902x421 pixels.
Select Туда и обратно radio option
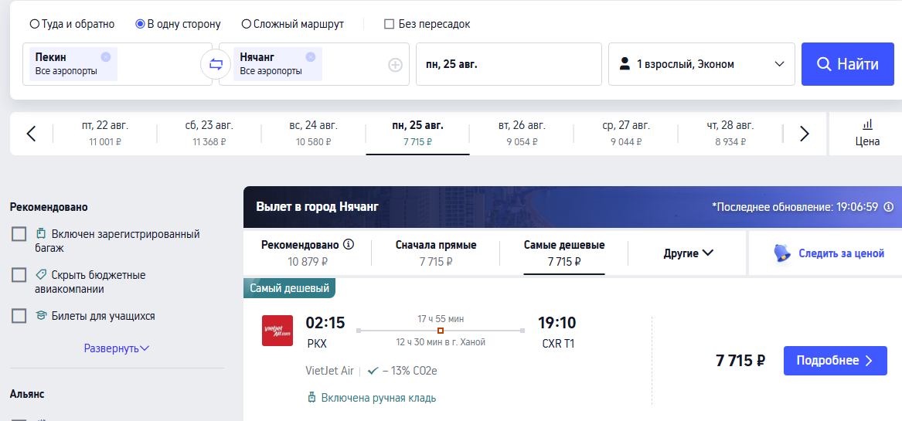click(x=73, y=24)
